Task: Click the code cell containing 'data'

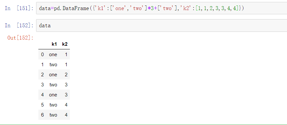Action: pyautogui.click(x=162, y=25)
